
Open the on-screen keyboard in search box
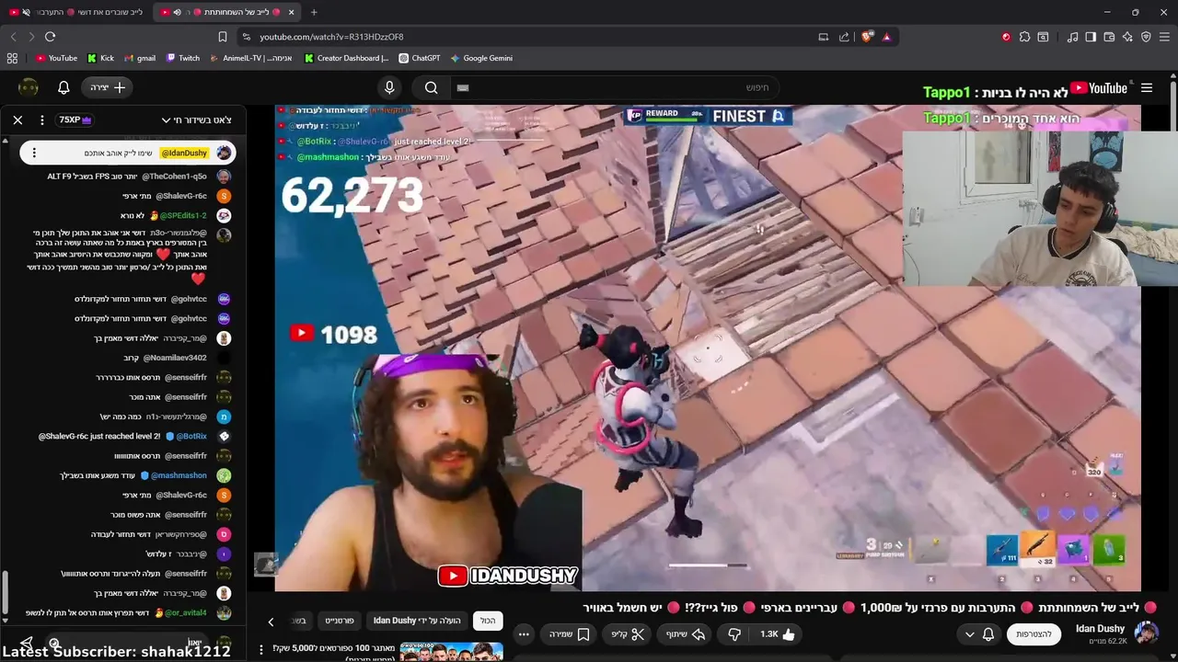coord(463,87)
